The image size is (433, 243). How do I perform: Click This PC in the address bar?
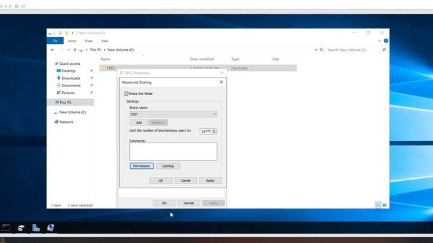95,50
